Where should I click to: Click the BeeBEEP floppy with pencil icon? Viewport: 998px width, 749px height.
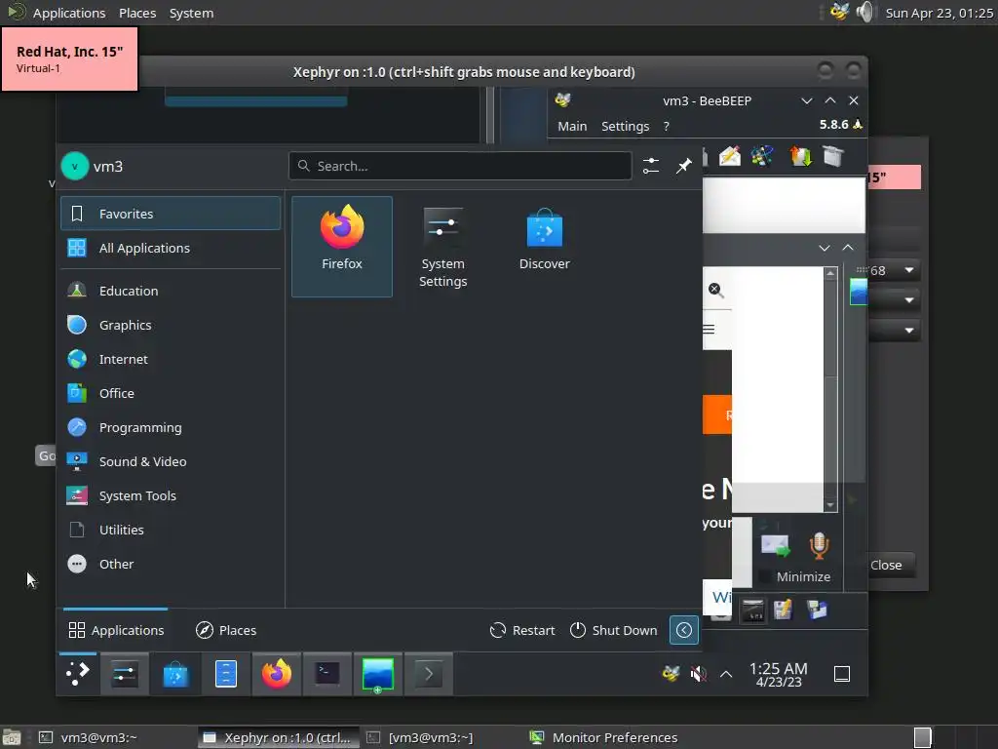pyautogui.click(x=783, y=611)
